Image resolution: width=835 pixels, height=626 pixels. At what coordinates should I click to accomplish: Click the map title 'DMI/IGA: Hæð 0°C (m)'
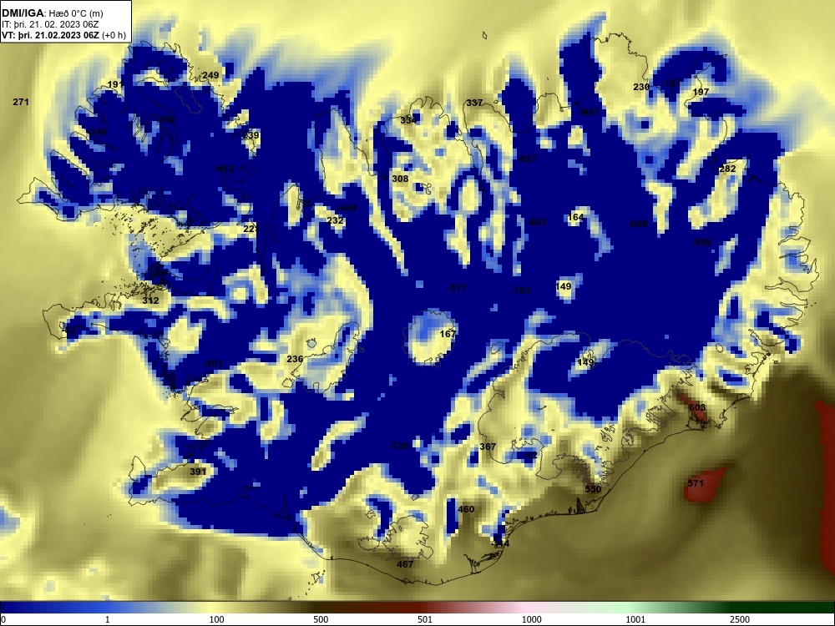pyautogui.click(x=52, y=13)
